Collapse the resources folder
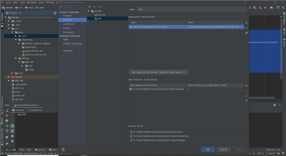 (x=15, y=40)
